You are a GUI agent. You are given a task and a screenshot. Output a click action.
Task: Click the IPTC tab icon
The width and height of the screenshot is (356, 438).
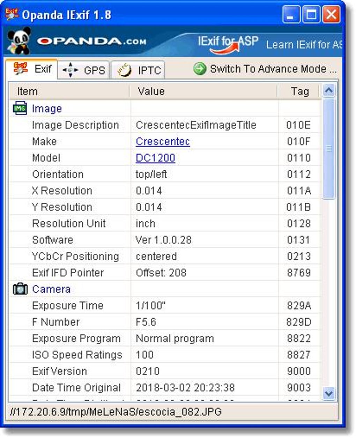click(124, 70)
